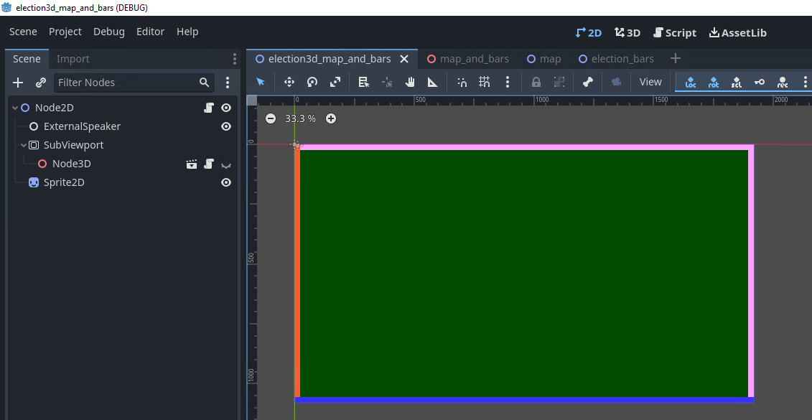Screen dimensions: 812x420
Task: Toggle visibility of ExternalSpeaker
Action: coord(226,126)
